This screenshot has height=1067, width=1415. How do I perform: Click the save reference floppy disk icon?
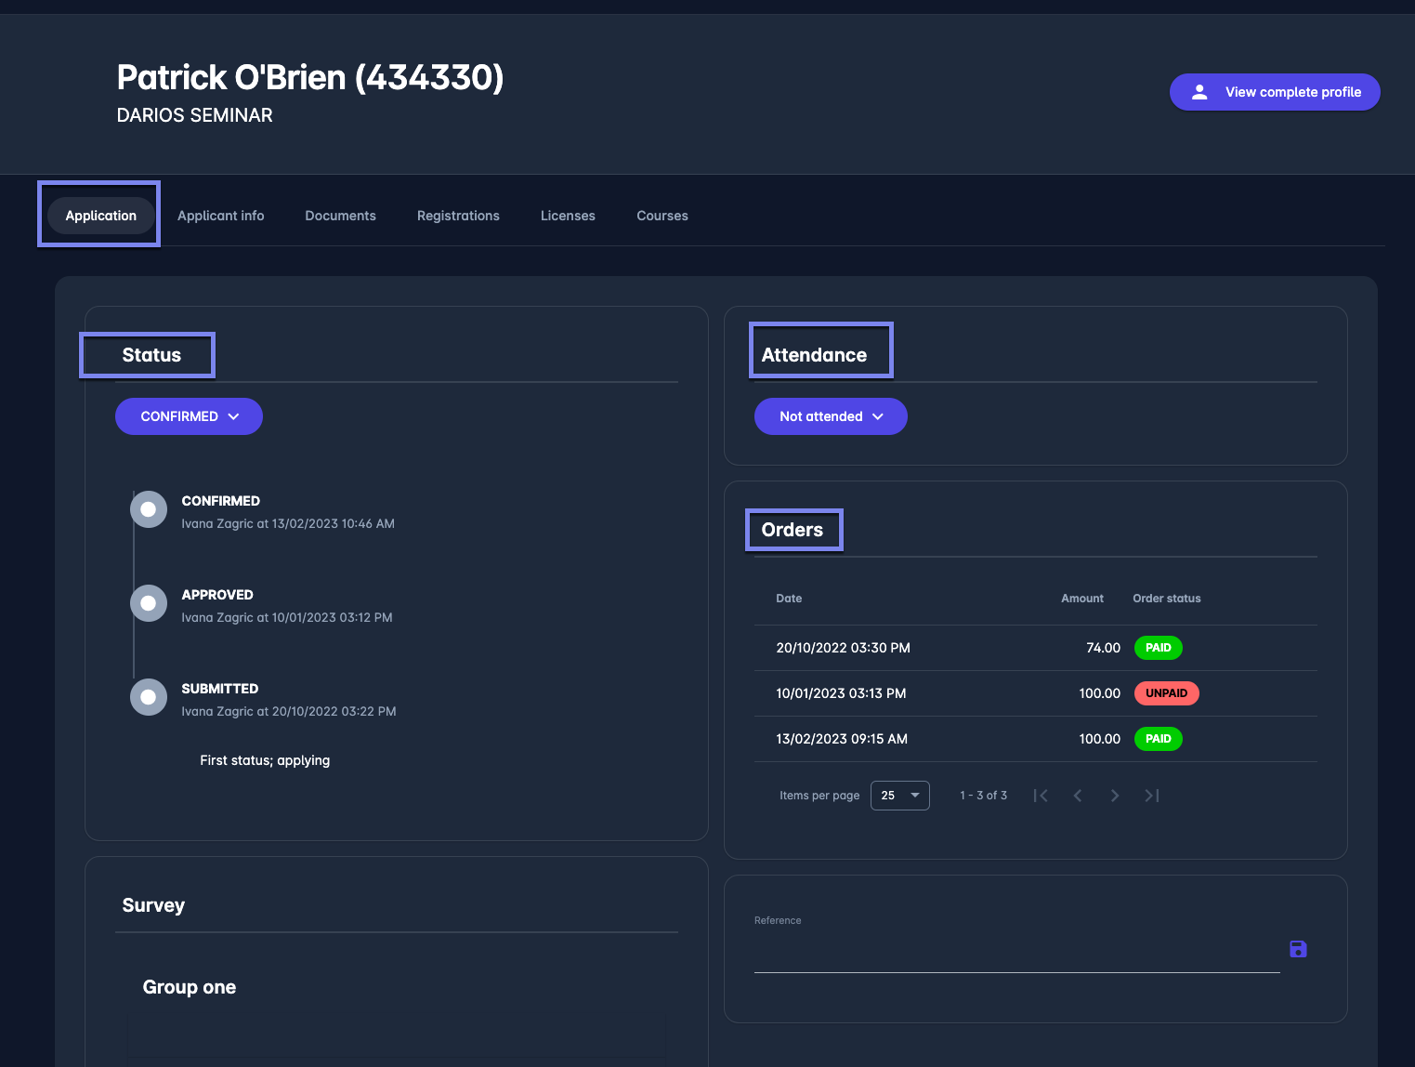pyautogui.click(x=1298, y=949)
